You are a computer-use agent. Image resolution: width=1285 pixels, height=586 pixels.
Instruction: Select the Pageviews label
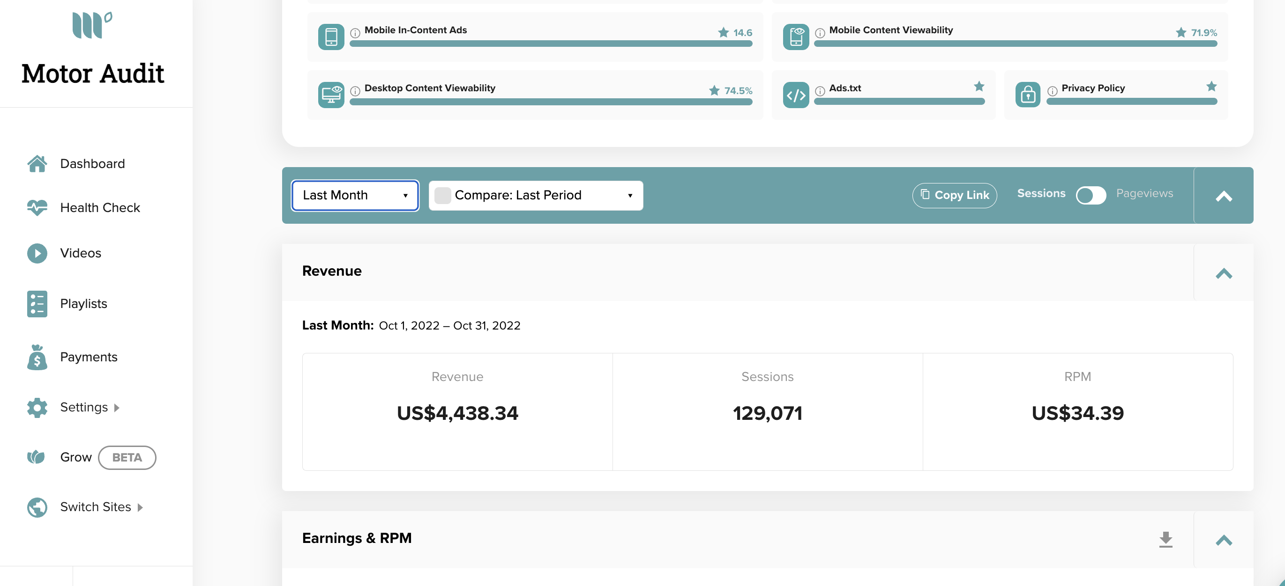tap(1144, 193)
